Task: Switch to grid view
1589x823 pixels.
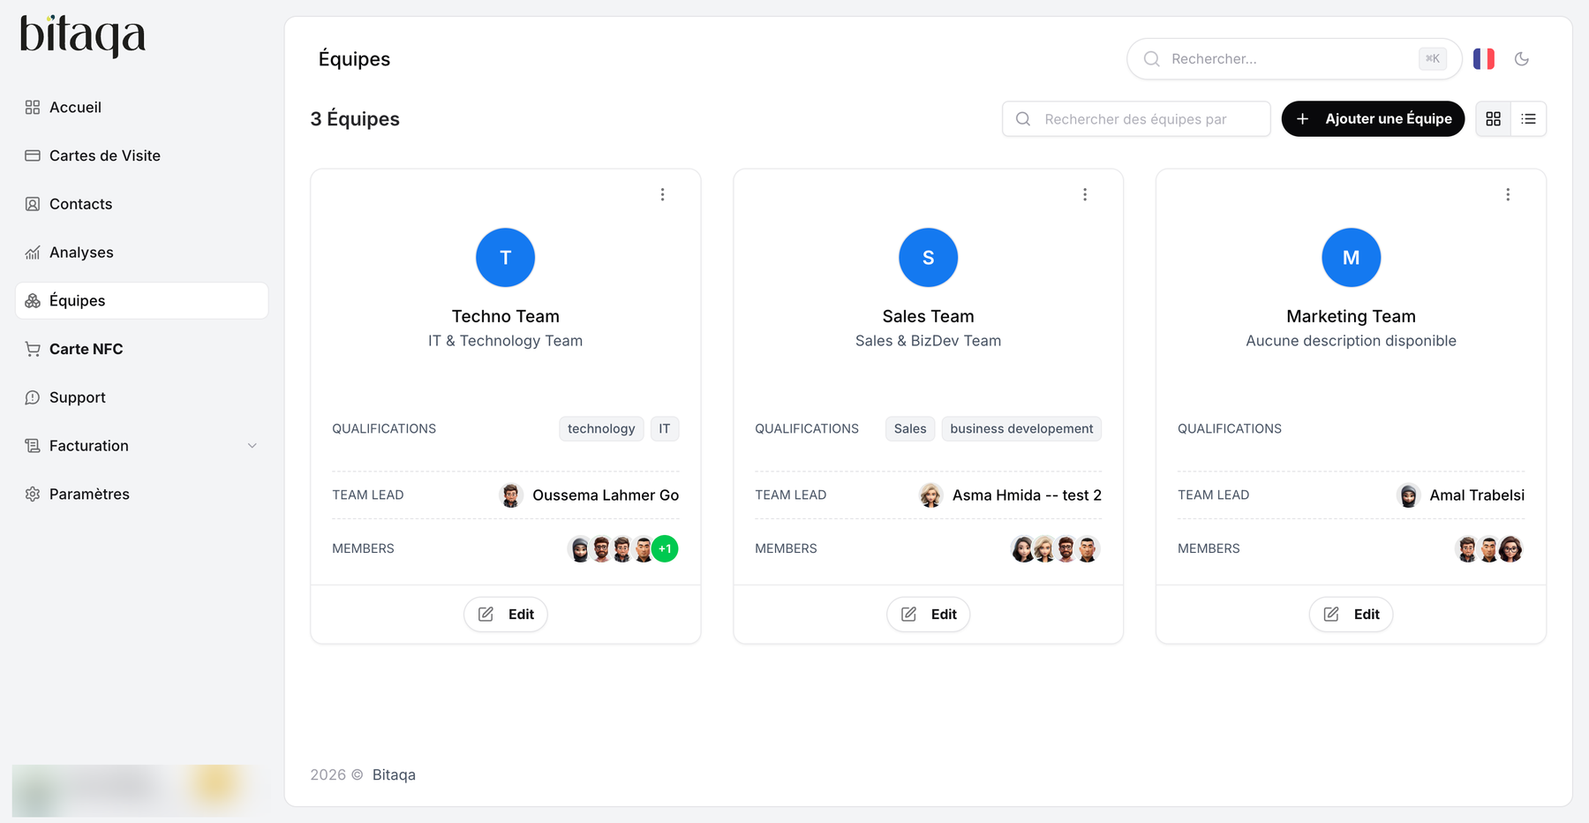Action: click(x=1494, y=119)
